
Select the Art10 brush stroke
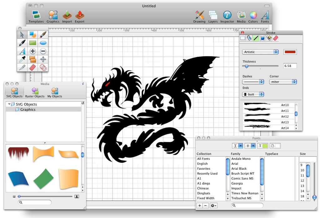pyautogui.click(x=269, y=105)
